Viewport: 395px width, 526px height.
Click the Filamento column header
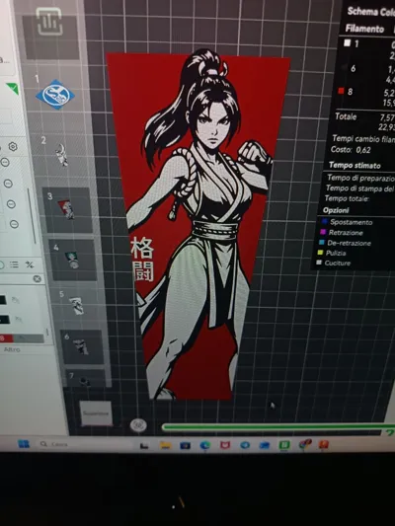tap(364, 29)
